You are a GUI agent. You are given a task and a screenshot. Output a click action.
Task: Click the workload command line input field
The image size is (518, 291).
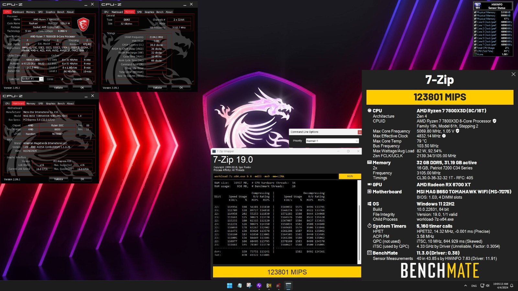coord(275,176)
